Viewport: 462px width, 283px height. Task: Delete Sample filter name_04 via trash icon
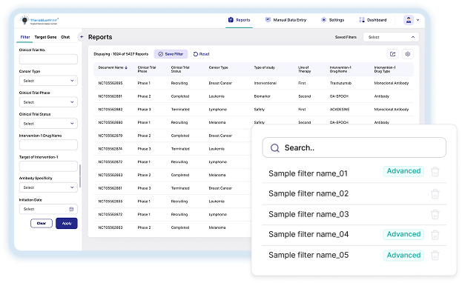pos(435,235)
